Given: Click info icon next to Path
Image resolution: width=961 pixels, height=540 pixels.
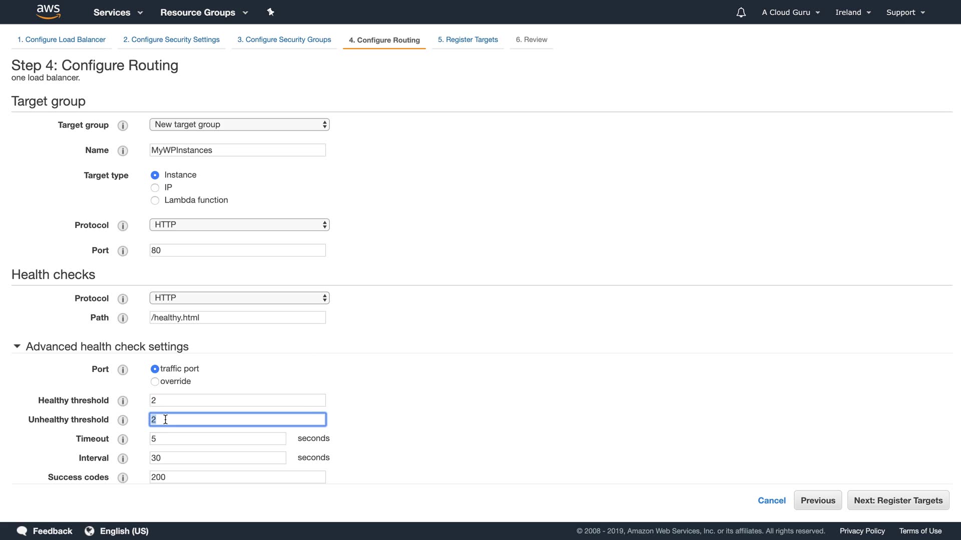Looking at the screenshot, I should pyautogui.click(x=123, y=318).
